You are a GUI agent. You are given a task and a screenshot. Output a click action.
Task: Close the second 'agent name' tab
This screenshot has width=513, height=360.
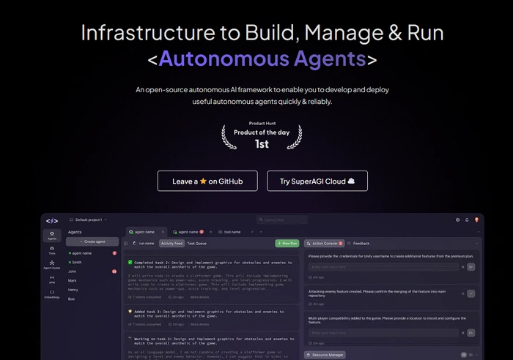211,232
